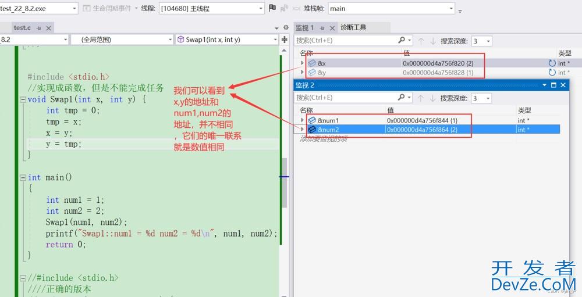
Task: Open the debug toolbar overflow options arrow
Action: [460, 11]
